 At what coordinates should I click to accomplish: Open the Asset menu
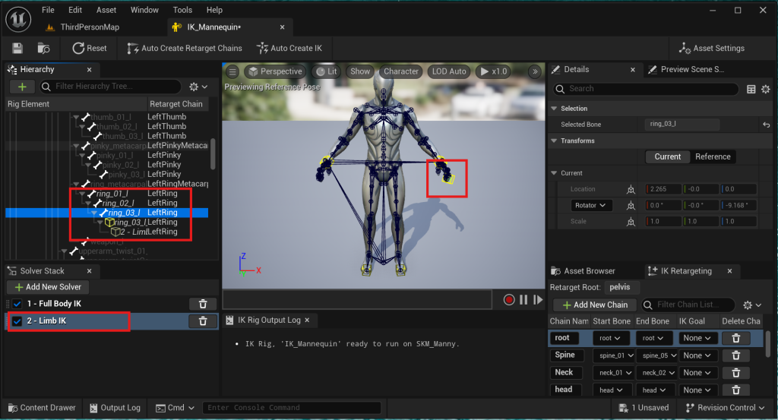106,10
